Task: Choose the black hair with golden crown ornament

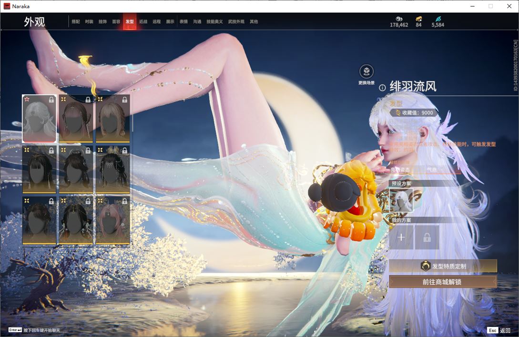Action: pyautogui.click(x=112, y=170)
